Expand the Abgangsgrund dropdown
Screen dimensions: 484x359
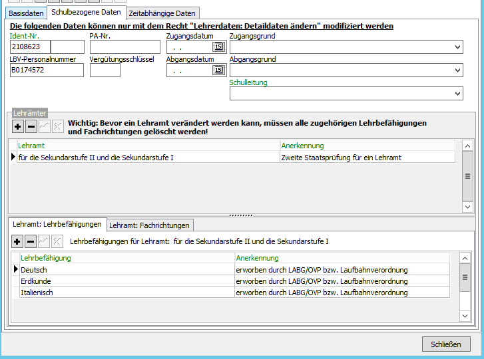[x=457, y=70]
